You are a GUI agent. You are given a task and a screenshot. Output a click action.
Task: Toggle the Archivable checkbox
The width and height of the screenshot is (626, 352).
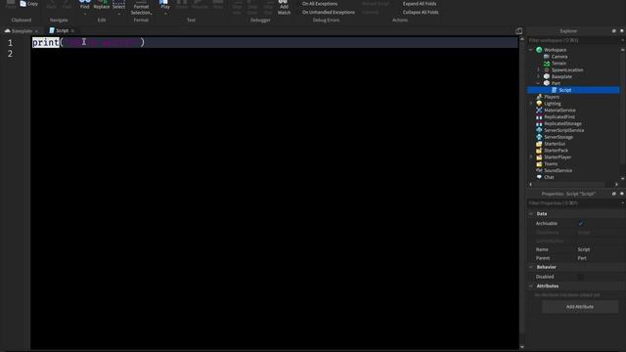(x=580, y=224)
